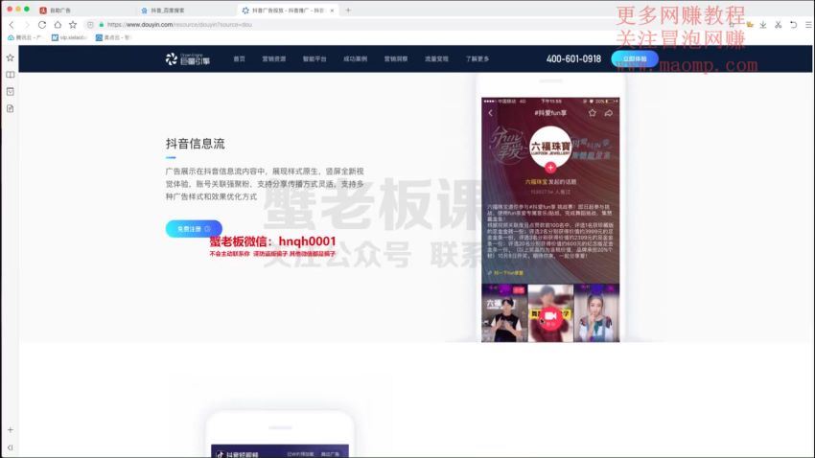This screenshot has width=815, height=458.
Task: Click the link under the challenge description
Action: click(x=505, y=273)
